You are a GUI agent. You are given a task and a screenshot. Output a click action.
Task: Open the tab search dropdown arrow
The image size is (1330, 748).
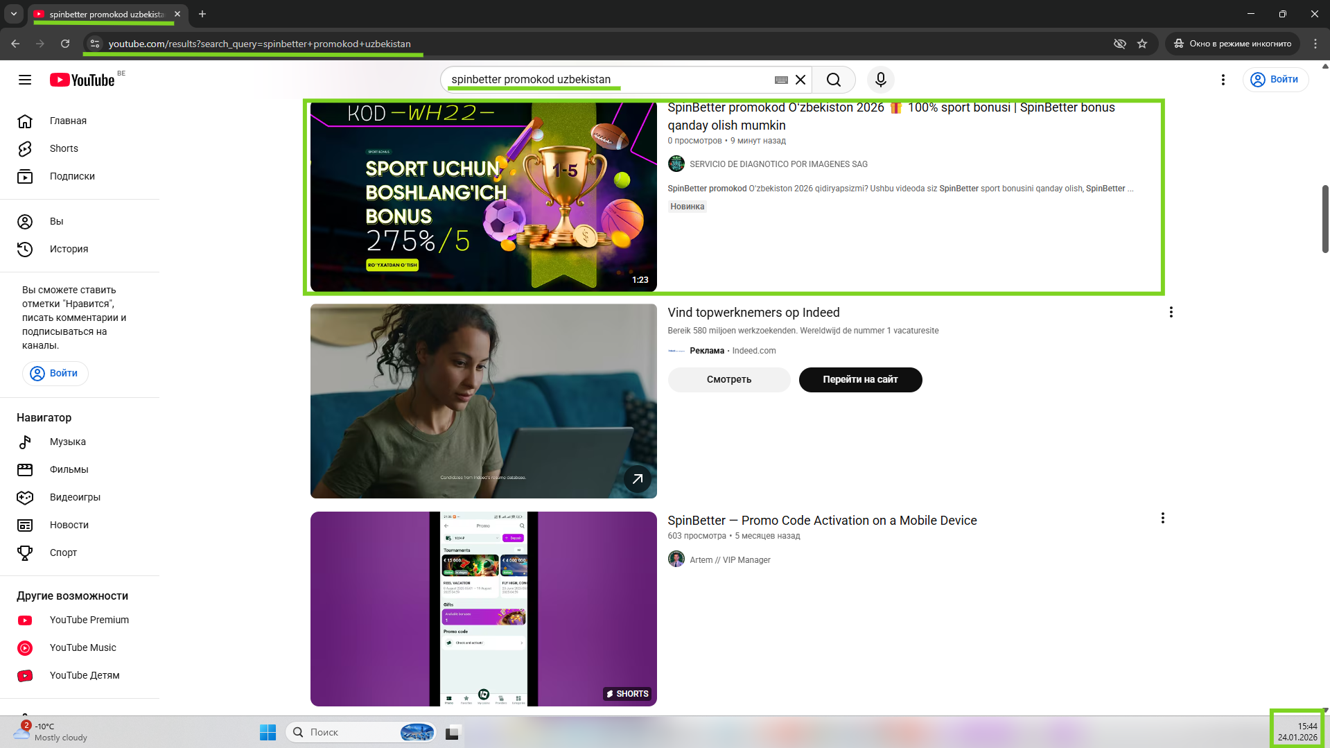(14, 14)
